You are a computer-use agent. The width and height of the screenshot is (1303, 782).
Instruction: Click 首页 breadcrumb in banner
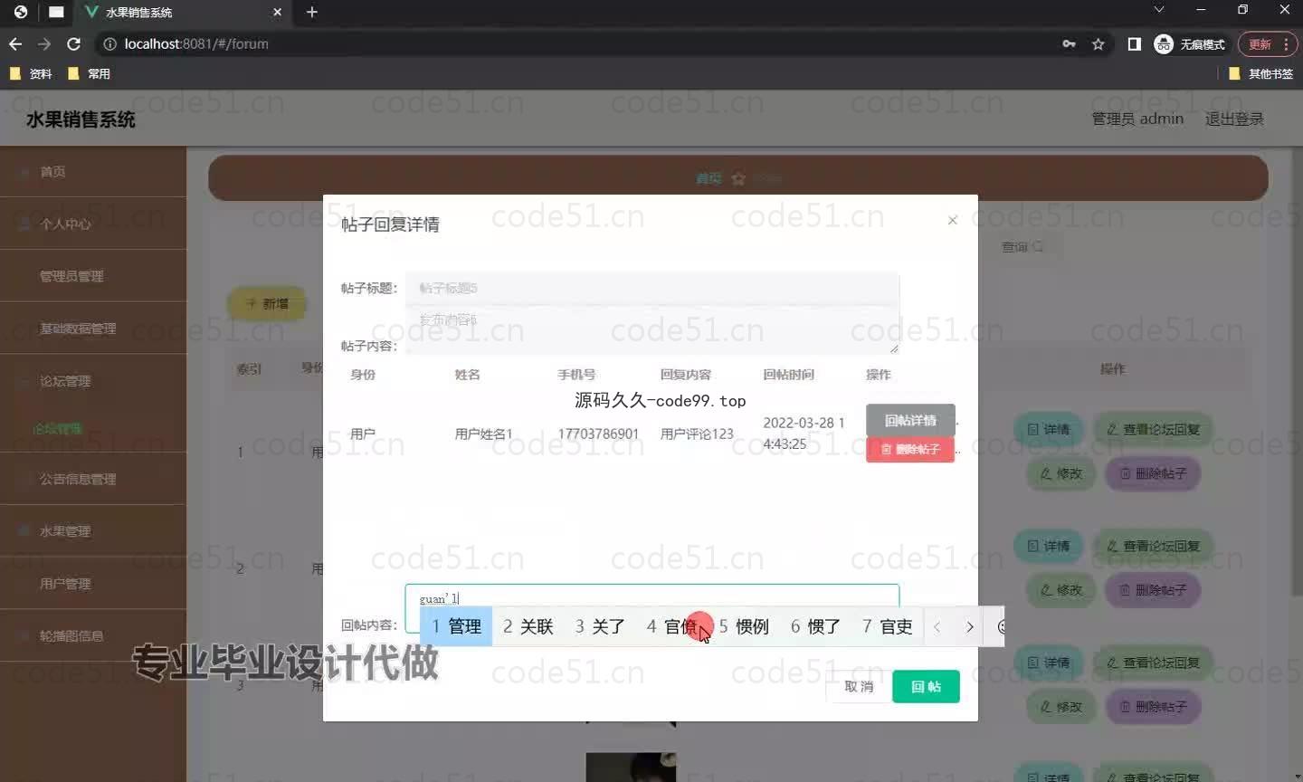709,178
